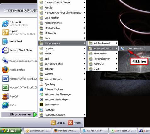Open Secure Shell Client icon
150x134 pixels.
click(x=5, y=50)
